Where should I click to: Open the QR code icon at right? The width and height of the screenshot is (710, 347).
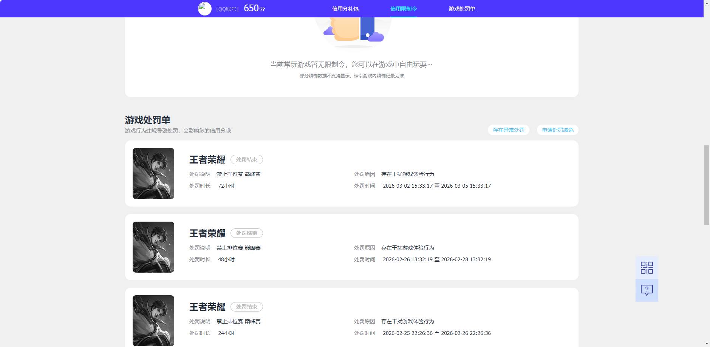(x=647, y=268)
